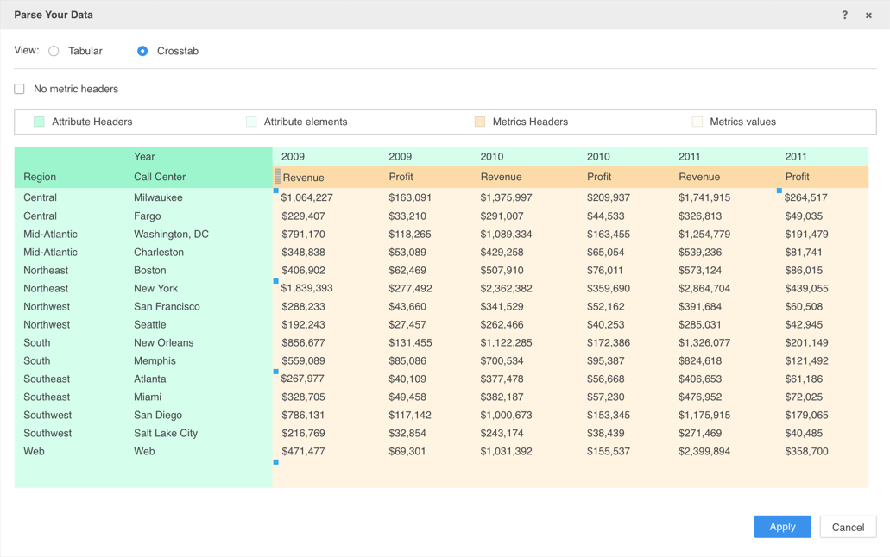Grab the gray handle beside first Revenue header
The width and height of the screenshot is (890, 557).
[x=277, y=177]
